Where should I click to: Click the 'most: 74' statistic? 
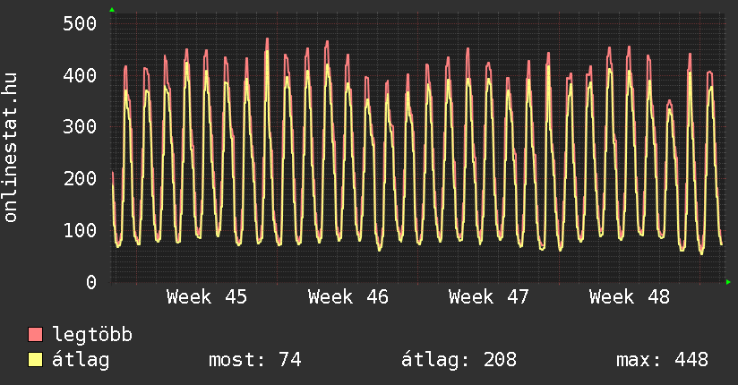click(x=254, y=360)
